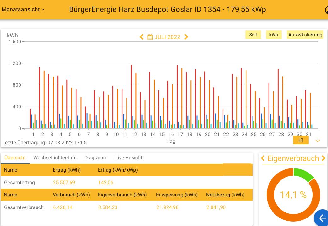The width and height of the screenshot is (328, 226).
Task: Click the right chevron beside Eigenverbrauch
Action: pyautogui.click(x=324, y=158)
